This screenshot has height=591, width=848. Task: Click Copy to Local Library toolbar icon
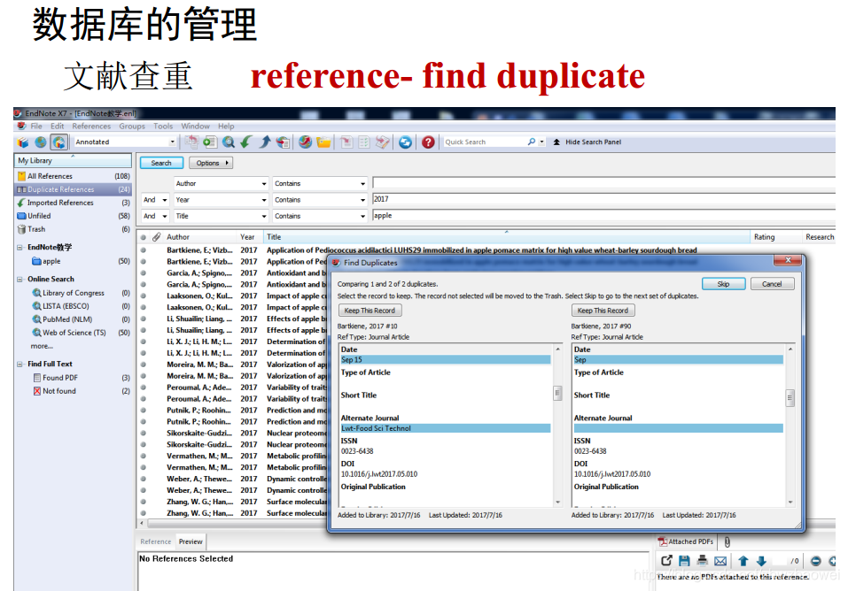click(191, 142)
